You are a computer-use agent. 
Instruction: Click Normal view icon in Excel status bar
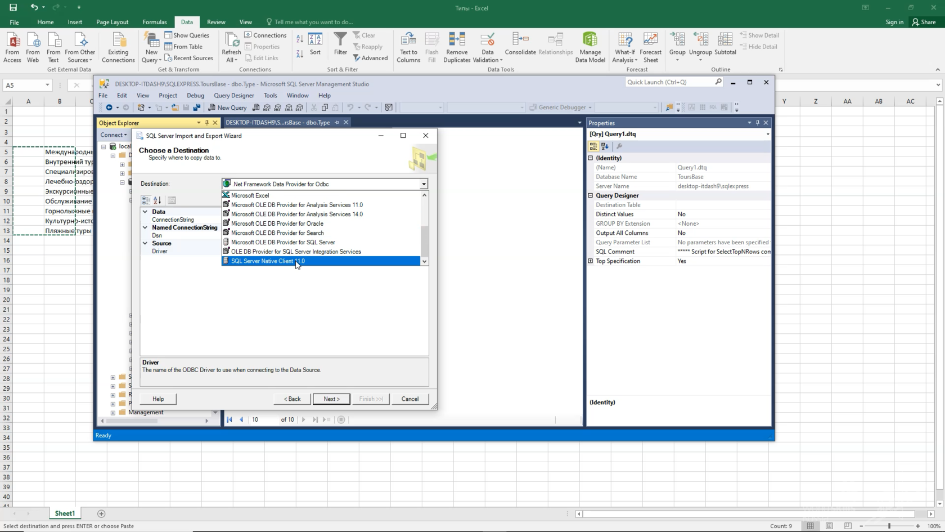coord(811,526)
